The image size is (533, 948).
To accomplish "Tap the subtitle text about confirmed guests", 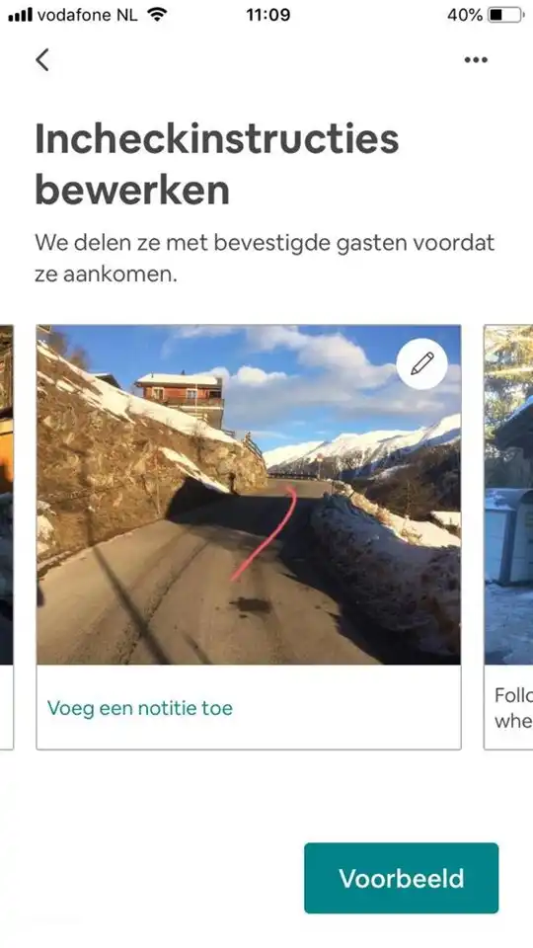I will (265, 259).
